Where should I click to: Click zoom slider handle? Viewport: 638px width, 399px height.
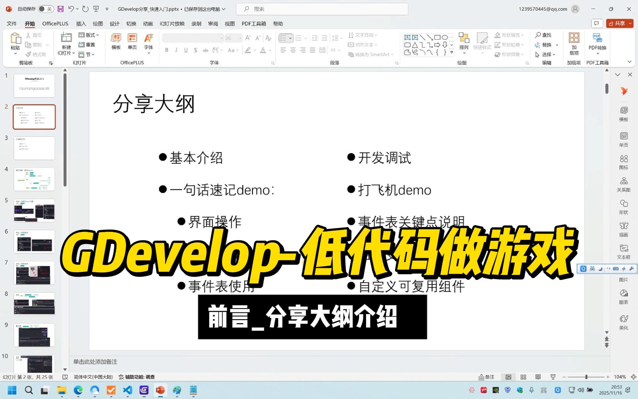586,377
